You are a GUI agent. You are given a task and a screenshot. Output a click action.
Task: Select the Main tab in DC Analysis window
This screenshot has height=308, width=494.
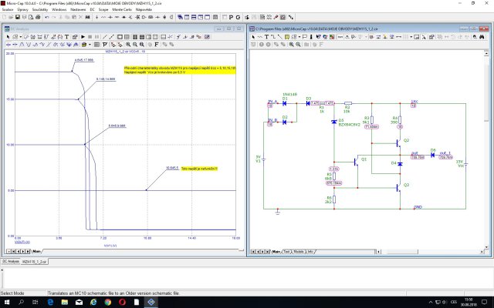point(36,252)
